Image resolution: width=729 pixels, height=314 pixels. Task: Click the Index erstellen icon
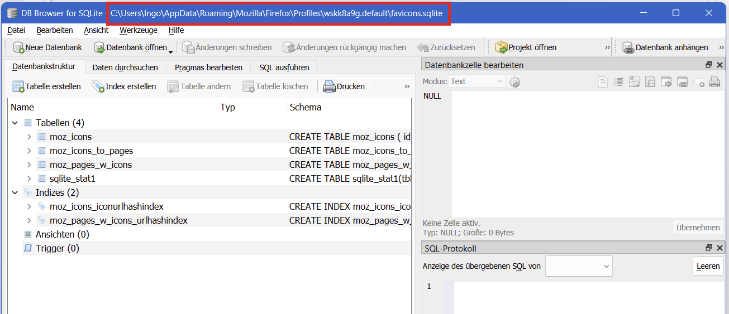tap(98, 86)
